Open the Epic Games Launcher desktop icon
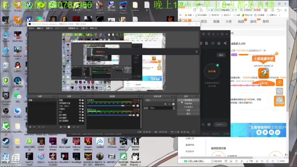Image resolution: width=297 pixels, height=167 pixels. pos(6,98)
